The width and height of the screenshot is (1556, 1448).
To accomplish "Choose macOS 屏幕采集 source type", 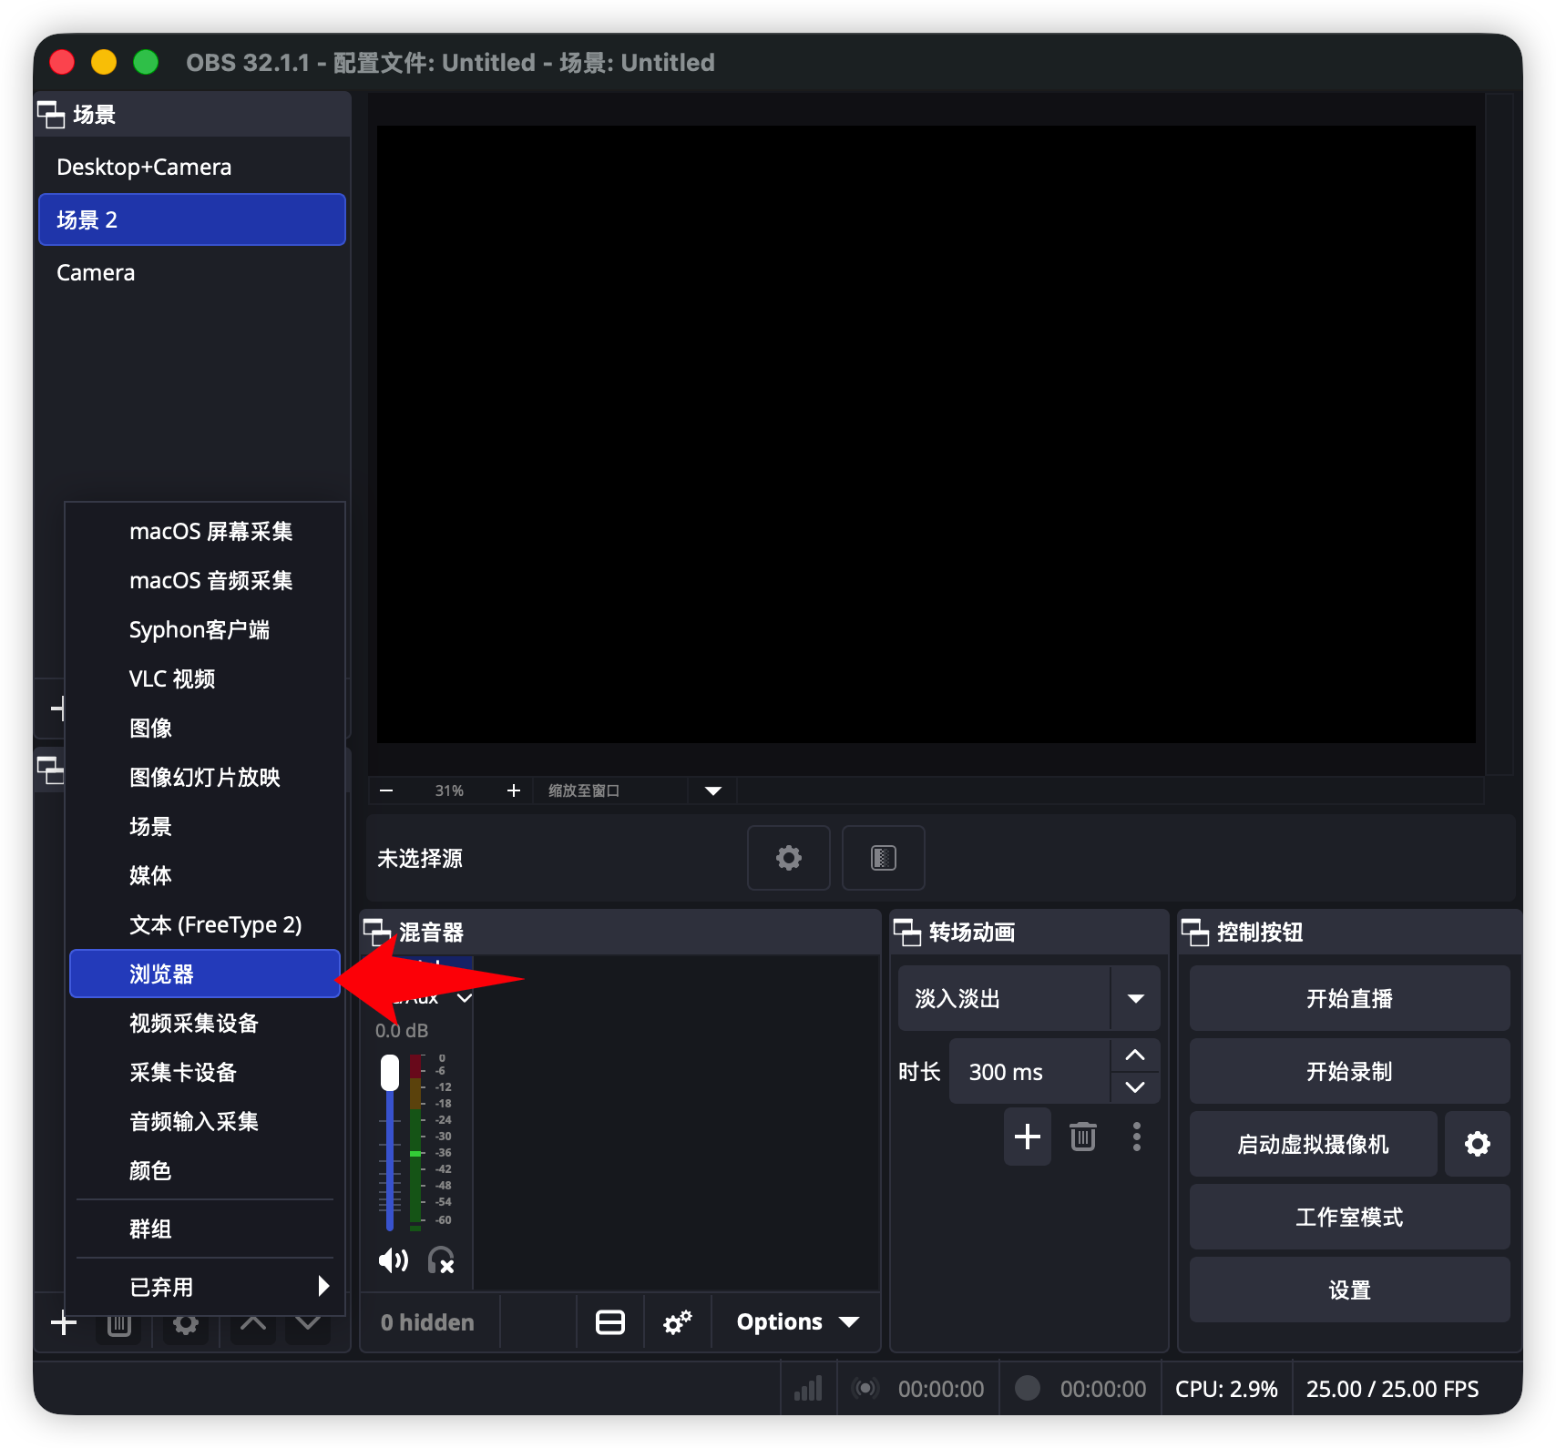I will 210,531.
